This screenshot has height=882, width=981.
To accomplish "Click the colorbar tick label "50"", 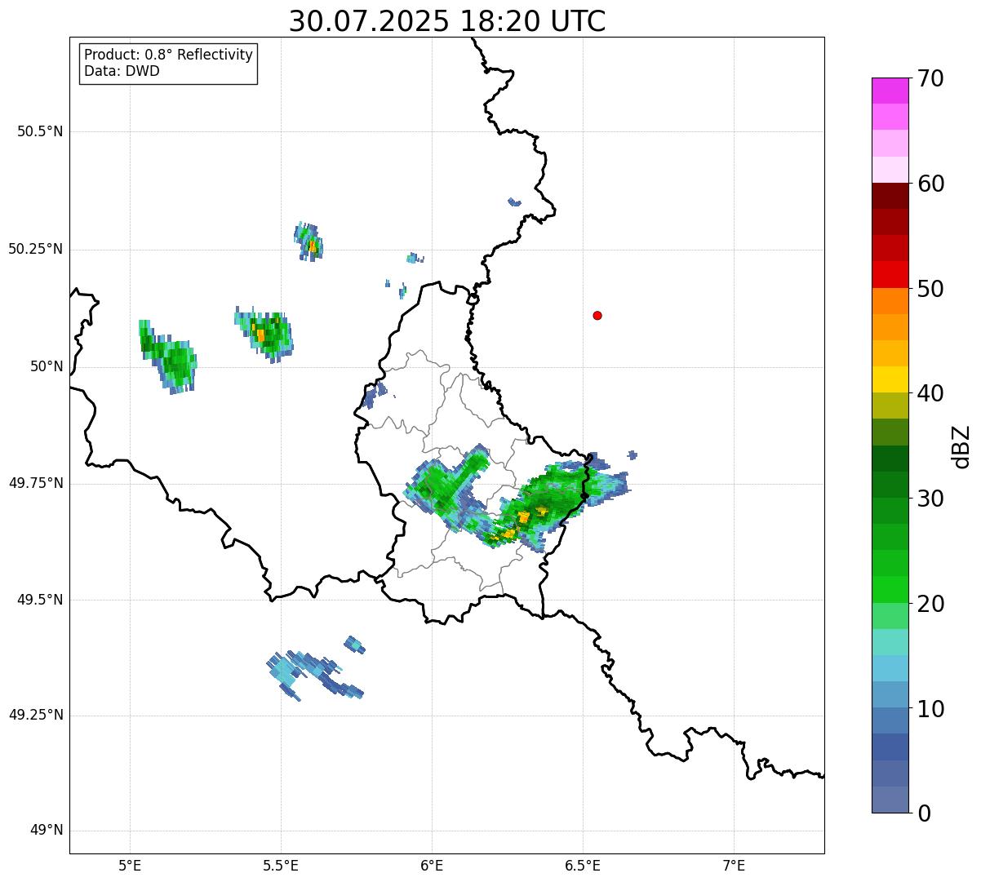I will 930,289.
